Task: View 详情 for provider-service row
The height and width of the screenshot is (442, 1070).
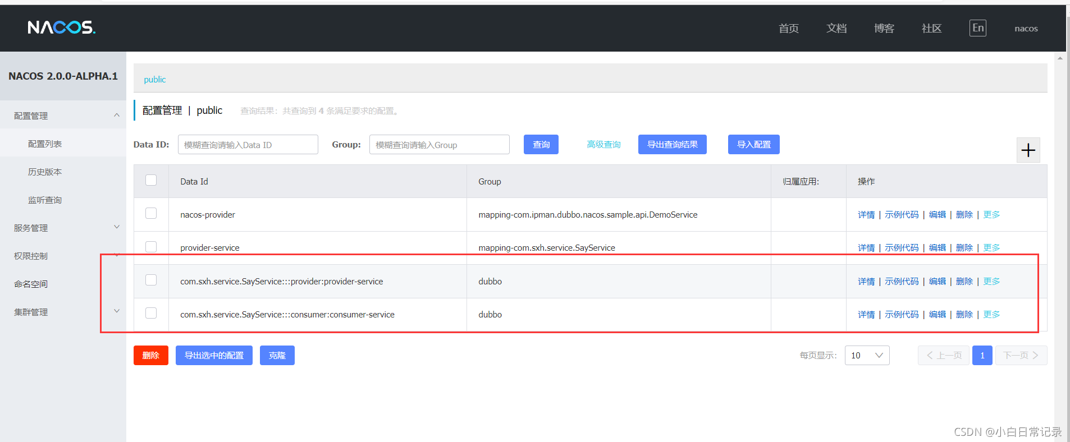Action: pos(866,248)
